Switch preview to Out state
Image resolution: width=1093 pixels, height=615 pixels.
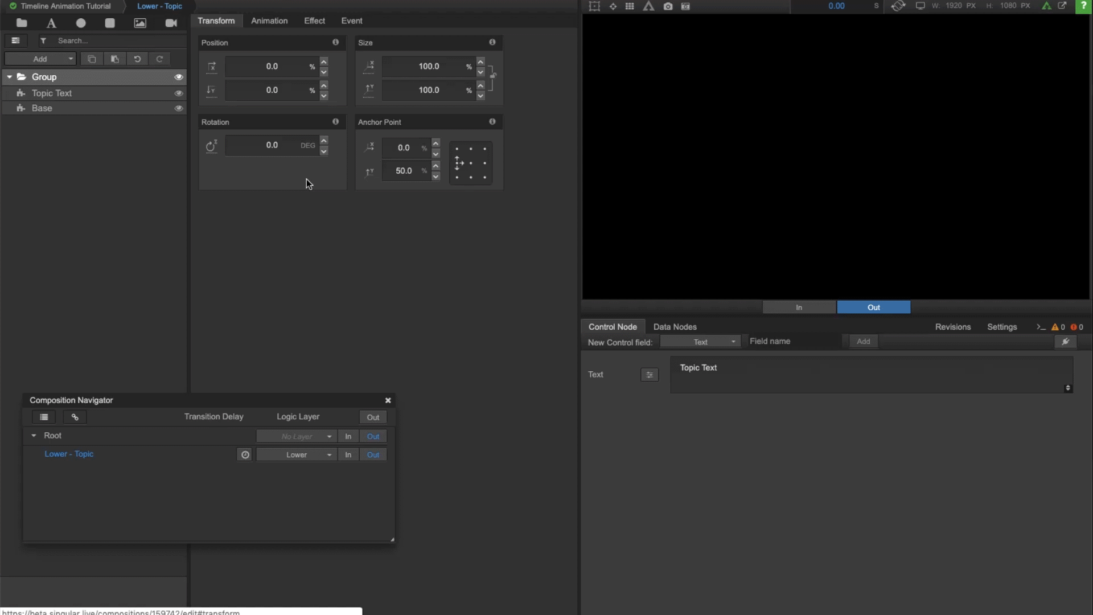pos(874,307)
